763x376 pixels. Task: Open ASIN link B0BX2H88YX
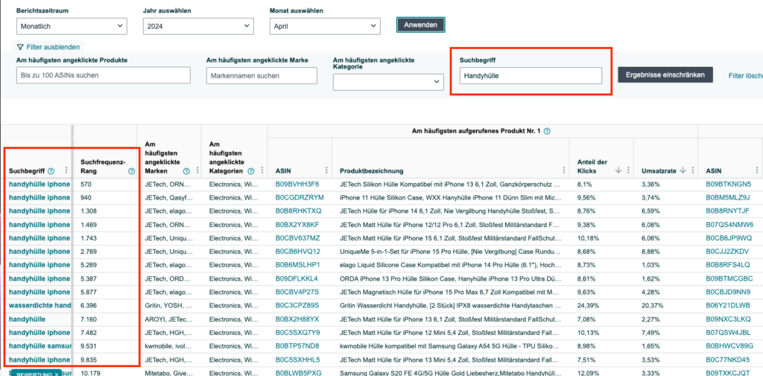coord(297,319)
